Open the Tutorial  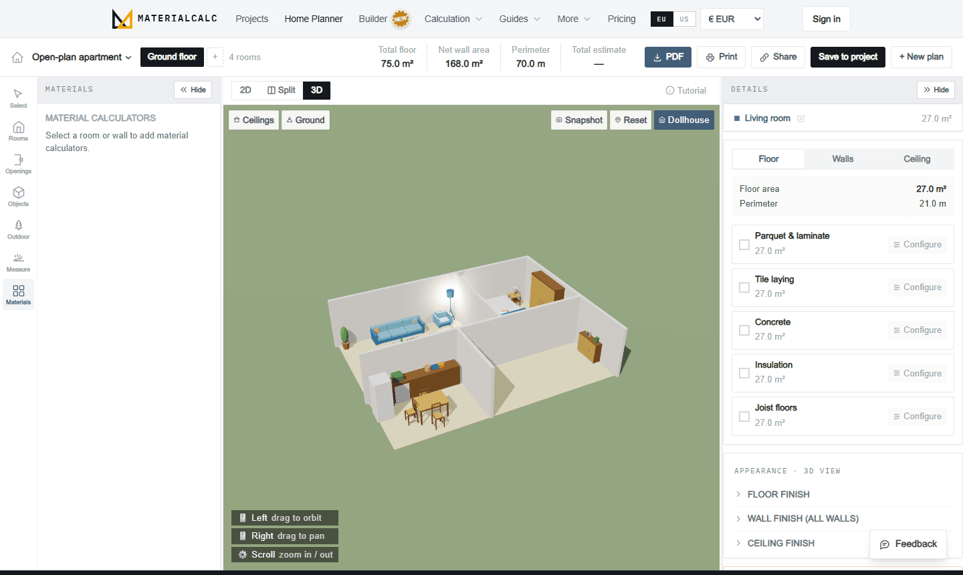(x=685, y=90)
